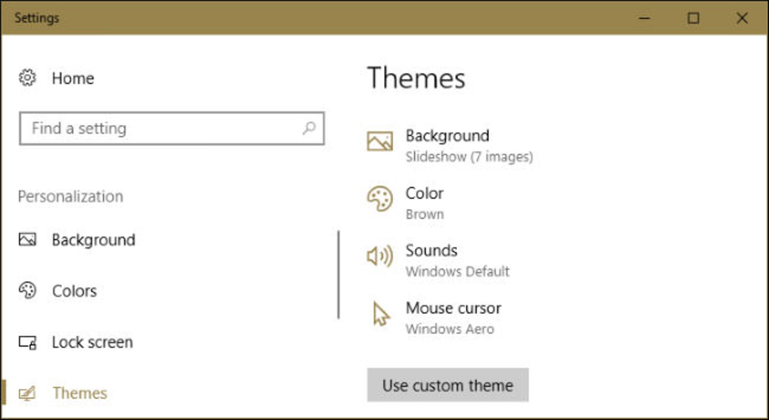The image size is (769, 420).
Task: Click the Background picture icon above Slideshow
Action: [379, 141]
